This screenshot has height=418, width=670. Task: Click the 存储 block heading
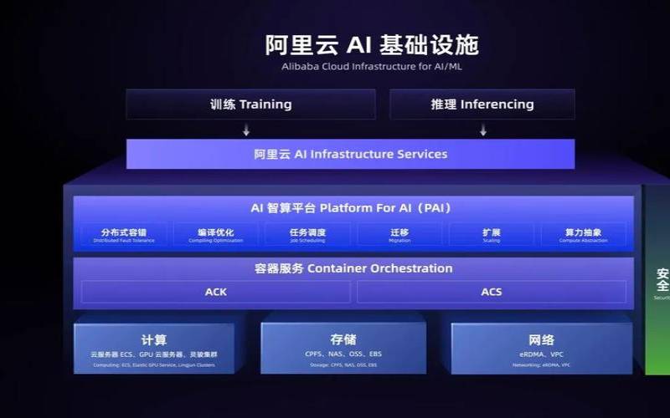tap(343, 339)
